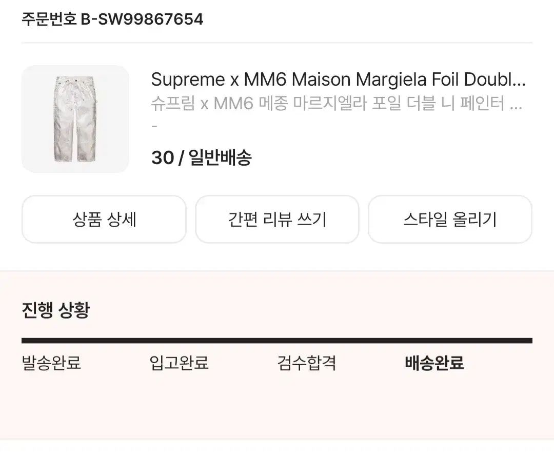Select the 검수합격 progress step
Viewport: 554px width, 456px height.
click(306, 363)
